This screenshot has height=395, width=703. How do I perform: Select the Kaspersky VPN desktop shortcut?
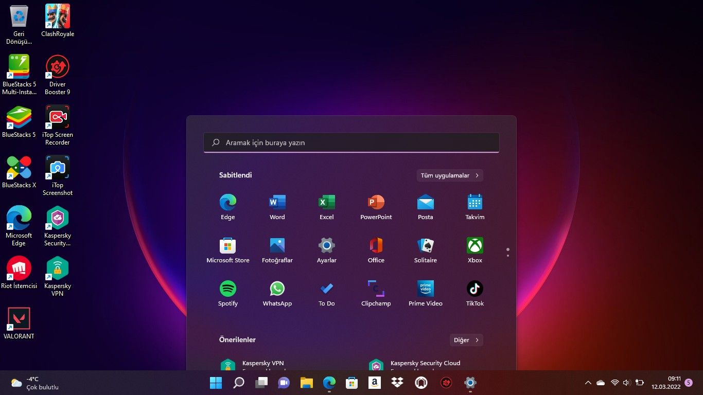tap(58, 277)
